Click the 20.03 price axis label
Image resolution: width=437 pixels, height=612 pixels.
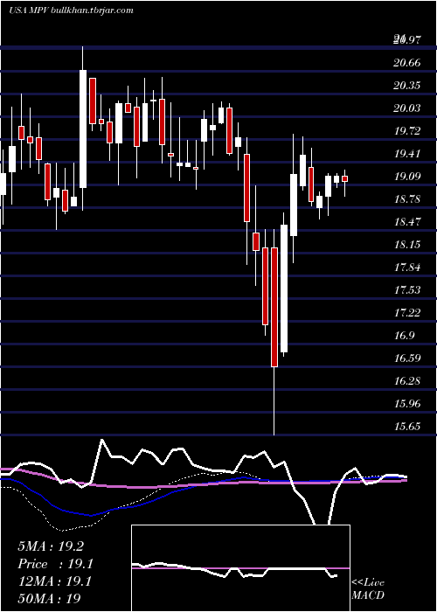tap(407, 108)
